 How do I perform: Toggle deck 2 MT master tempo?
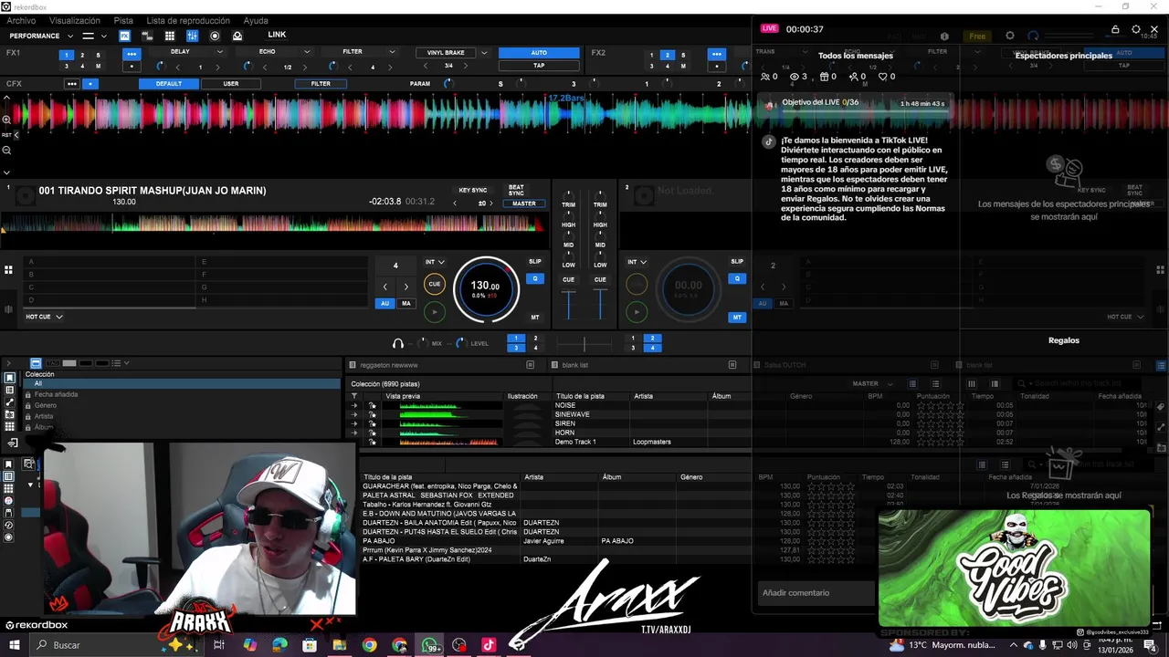737,318
